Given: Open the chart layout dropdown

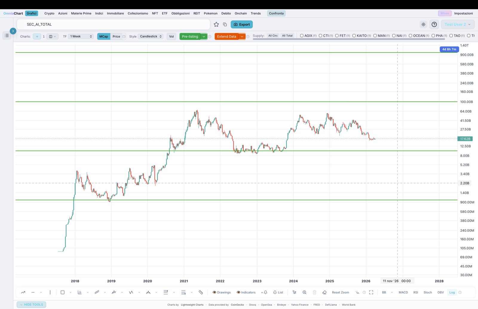Looking at the screenshot, I should point(52,36).
